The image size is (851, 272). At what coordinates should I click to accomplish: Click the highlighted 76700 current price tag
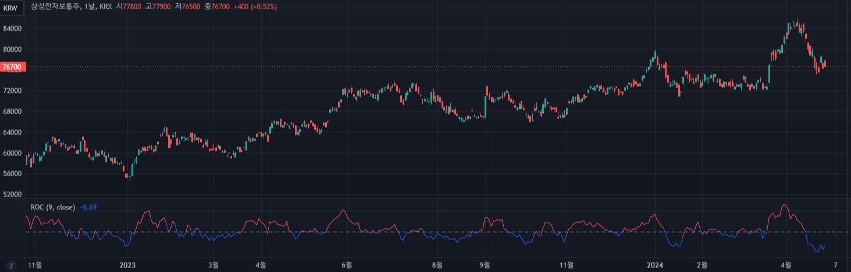(x=12, y=67)
